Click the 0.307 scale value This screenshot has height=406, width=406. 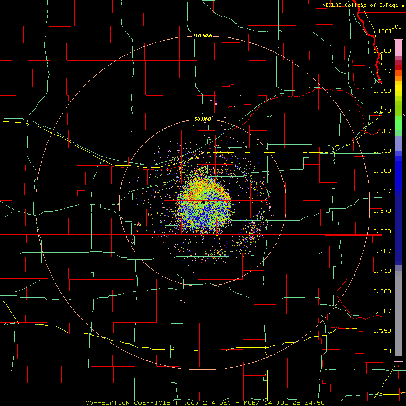(382, 311)
